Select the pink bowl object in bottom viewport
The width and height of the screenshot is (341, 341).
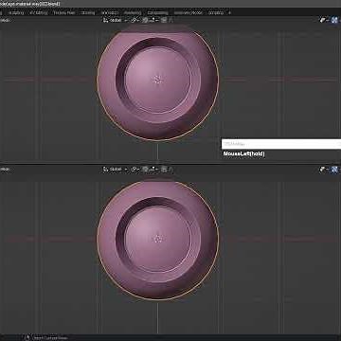(x=157, y=240)
